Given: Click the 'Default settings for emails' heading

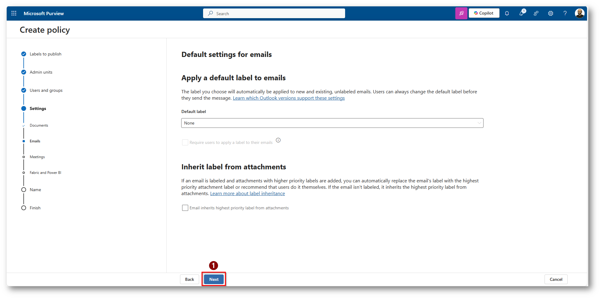Looking at the screenshot, I should coord(226,55).
